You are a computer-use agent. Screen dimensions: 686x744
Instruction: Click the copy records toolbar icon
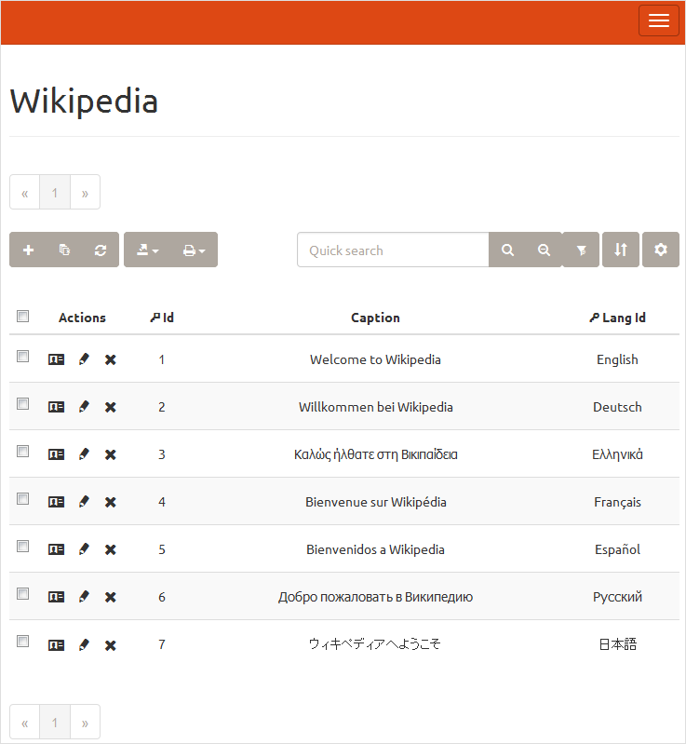click(x=64, y=250)
